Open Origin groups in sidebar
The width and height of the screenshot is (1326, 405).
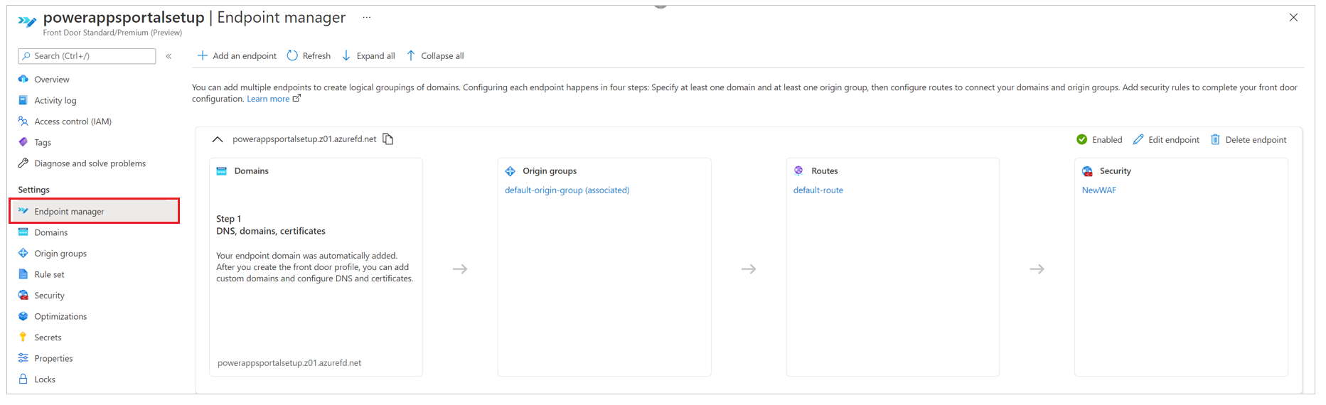pos(60,254)
